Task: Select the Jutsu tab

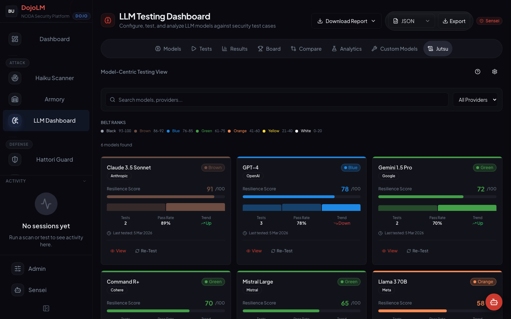Action: coord(438,49)
